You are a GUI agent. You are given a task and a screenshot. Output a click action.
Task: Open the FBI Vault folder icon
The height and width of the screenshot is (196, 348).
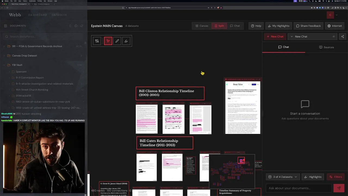(x=9, y=65)
